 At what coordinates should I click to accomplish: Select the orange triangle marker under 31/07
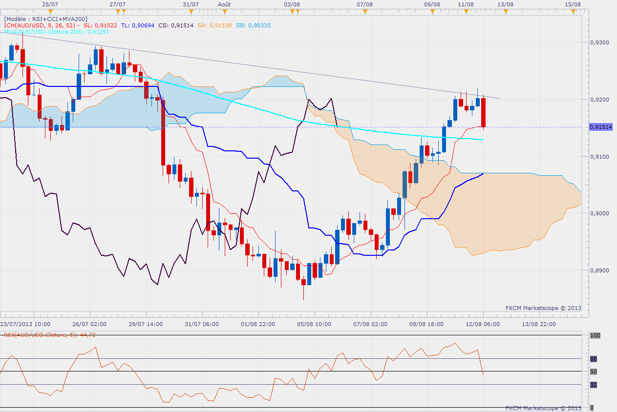[191, 12]
